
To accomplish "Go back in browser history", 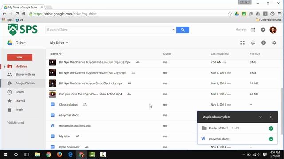I will click(x=4, y=14).
